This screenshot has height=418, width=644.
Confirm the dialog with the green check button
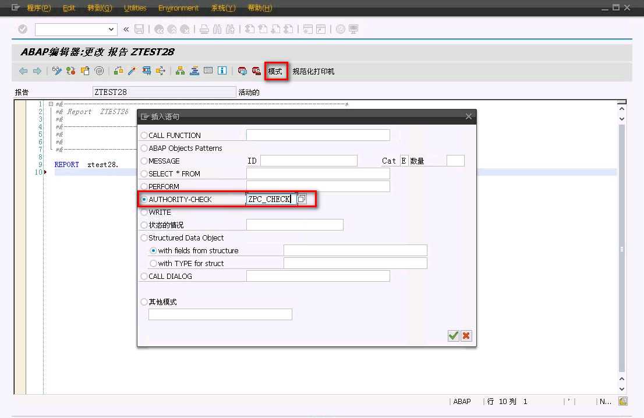pyautogui.click(x=454, y=336)
